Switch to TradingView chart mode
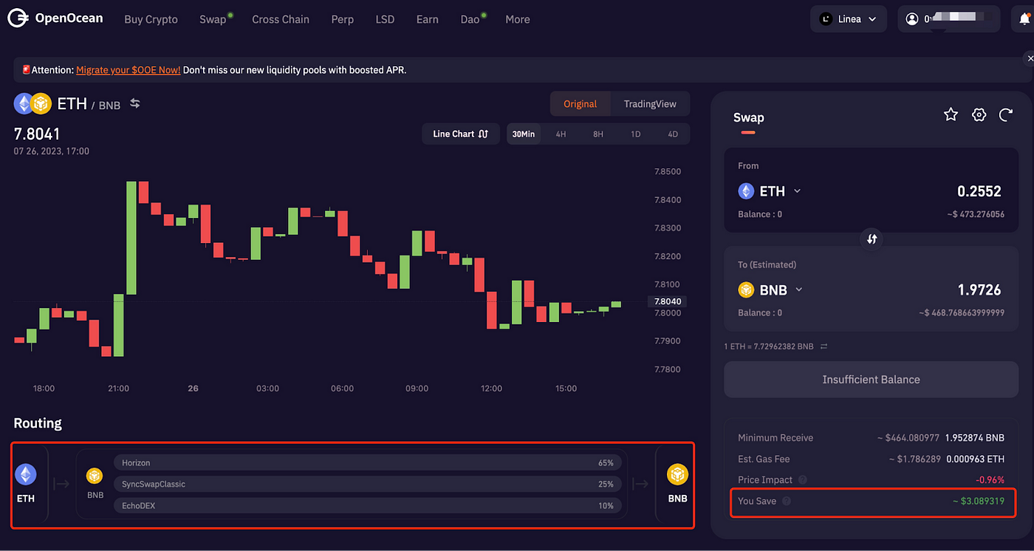The height and width of the screenshot is (551, 1034). 650,104
